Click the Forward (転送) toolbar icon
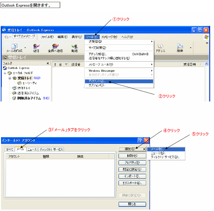The image size is (214, 211). 74,48
